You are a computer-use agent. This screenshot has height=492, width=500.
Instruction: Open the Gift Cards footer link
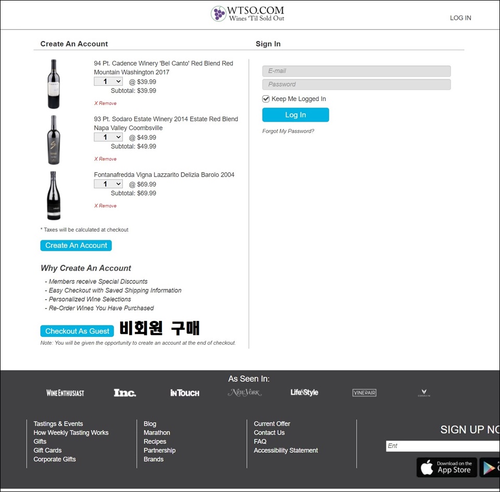tap(47, 450)
